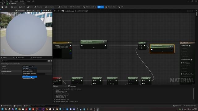This screenshot has height=111, width=198.
Task: Open the Perspective viewport dropdown
Action: pyautogui.click(x=20, y=11)
